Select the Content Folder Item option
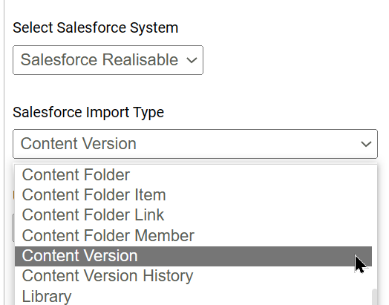The height and width of the screenshot is (305, 389). coord(193,195)
